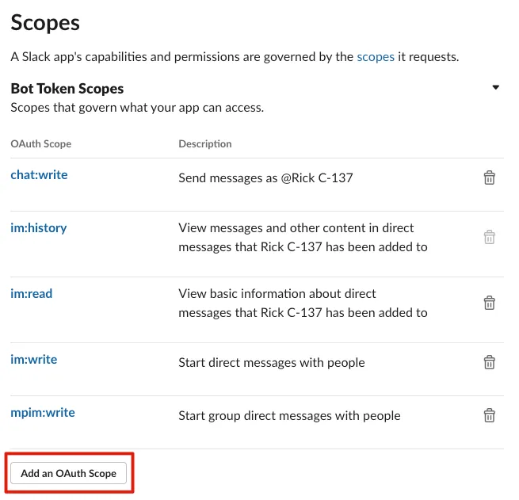Delete the chat:write scope

[490, 178]
